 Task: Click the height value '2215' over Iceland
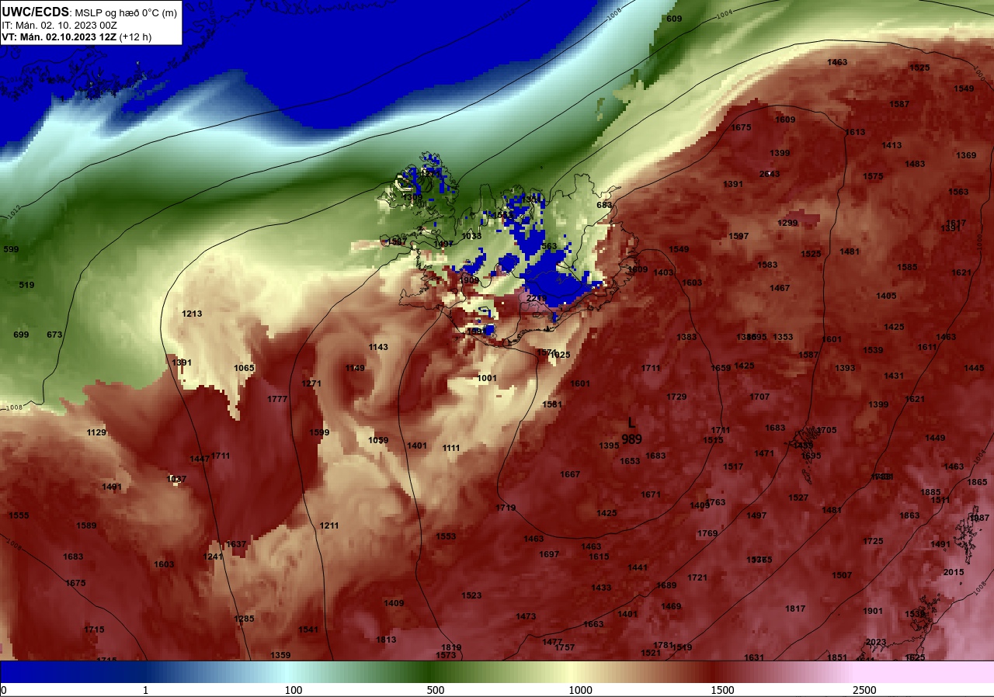[537, 298]
